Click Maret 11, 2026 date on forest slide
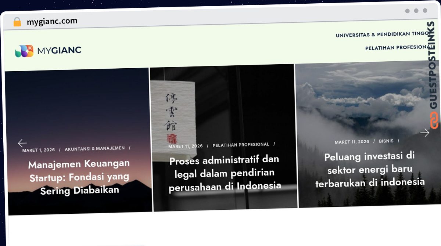The width and height of the screenshot is (441, 246). tap(352, 142)
